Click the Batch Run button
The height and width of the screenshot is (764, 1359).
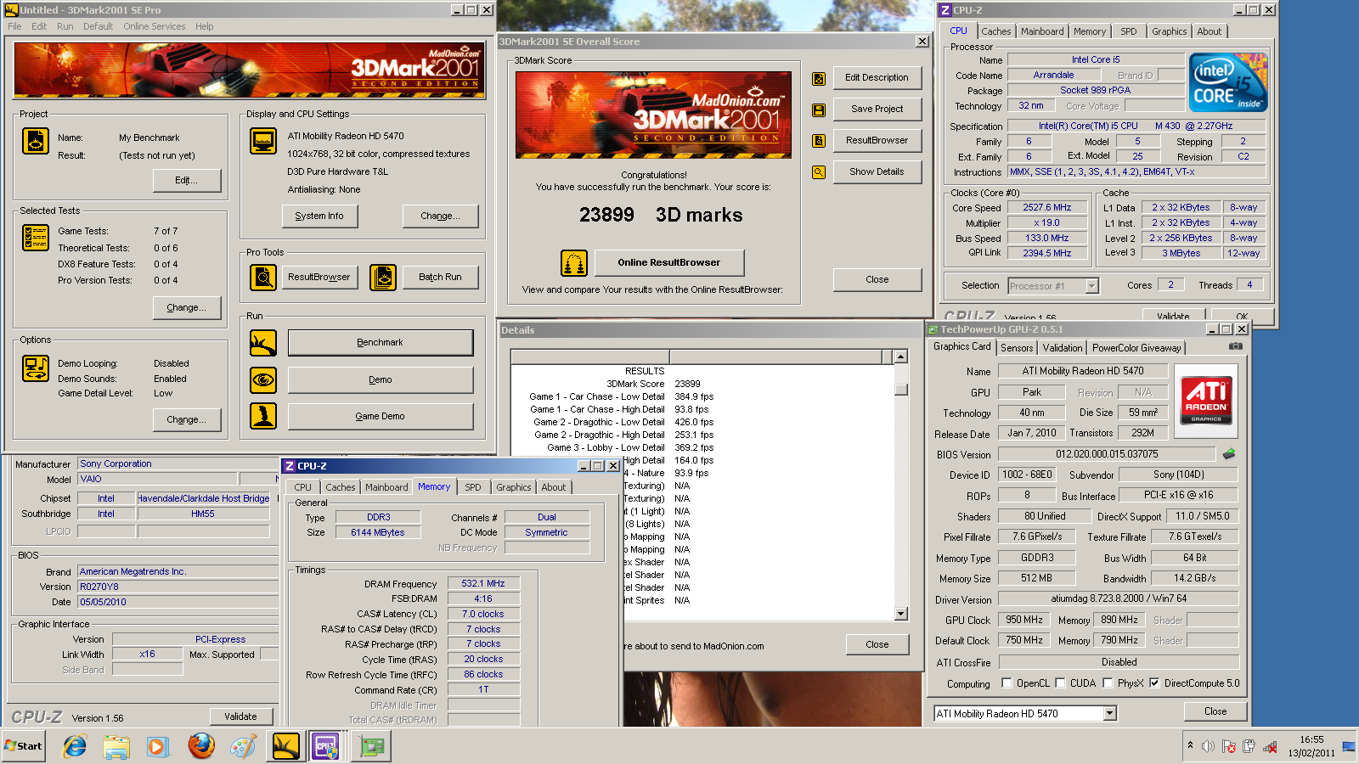click(440, 277)
